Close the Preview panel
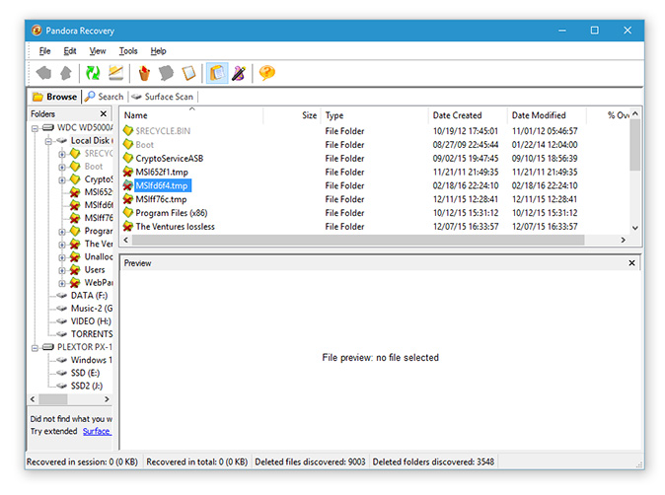The width and height of the screenshot is (665, 495). (x=631, y=263)
